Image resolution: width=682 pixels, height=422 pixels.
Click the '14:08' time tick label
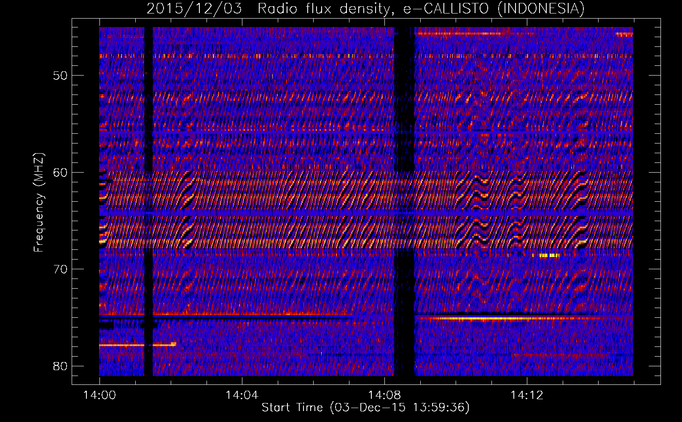[x=384, y=395]
